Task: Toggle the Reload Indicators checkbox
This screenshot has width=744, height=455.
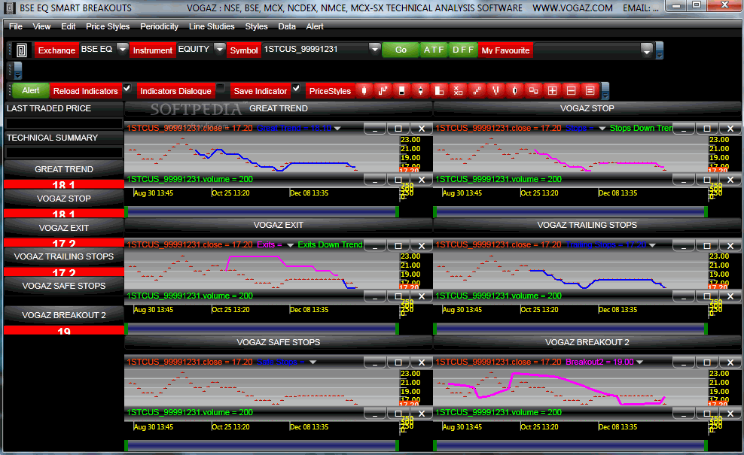Action: click(x=127, y=88)
